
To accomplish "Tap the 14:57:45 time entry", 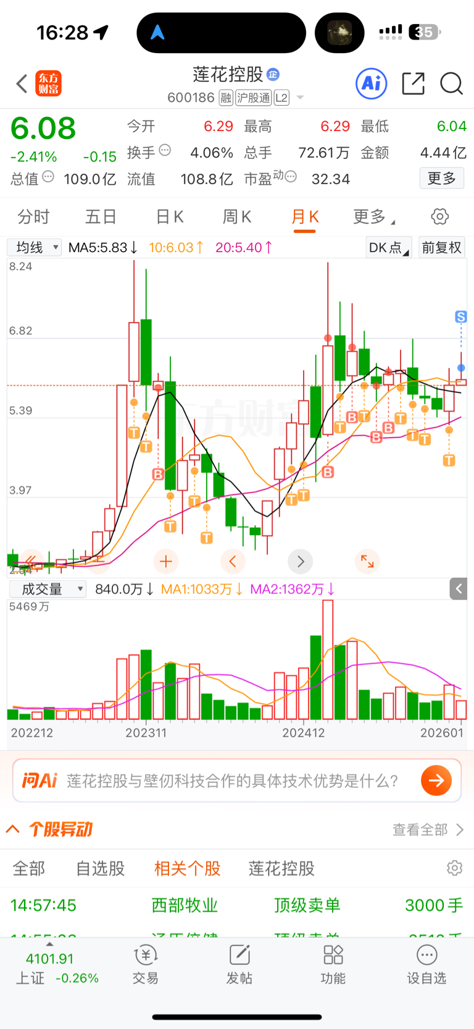I will (43, 905).
